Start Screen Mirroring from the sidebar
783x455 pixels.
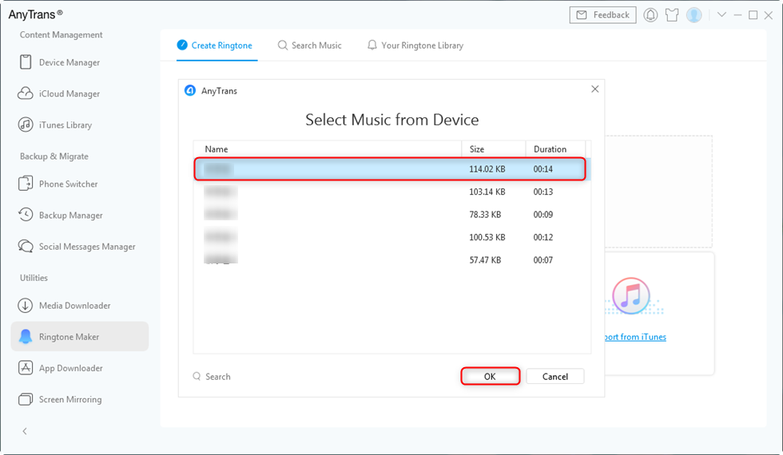[70, 399]
